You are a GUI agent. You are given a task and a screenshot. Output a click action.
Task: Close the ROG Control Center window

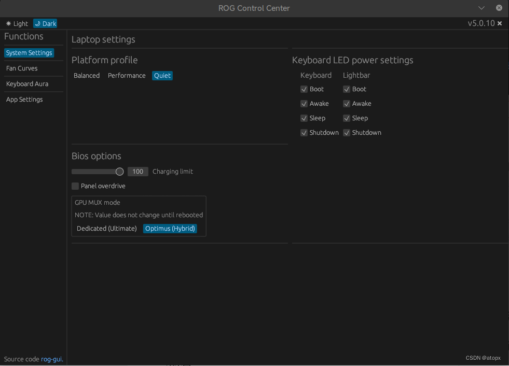pos(499,8)
